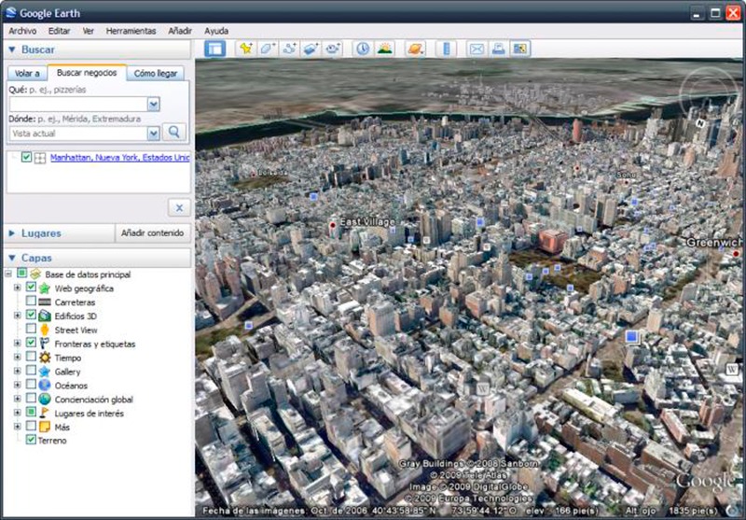Viewport: 746px width, 520px height.
Task: Disable the Edificios 3D checkbox
Action: click(31, 315)
